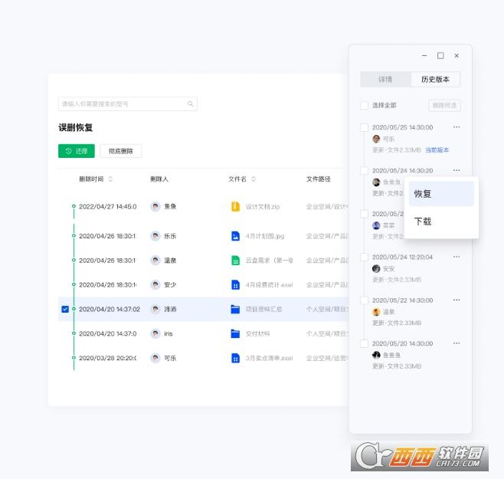The height and width of the screenshot is (479, 504).
Task: Check the checkbox for 菜菜's version
Action: pos(364,214)
